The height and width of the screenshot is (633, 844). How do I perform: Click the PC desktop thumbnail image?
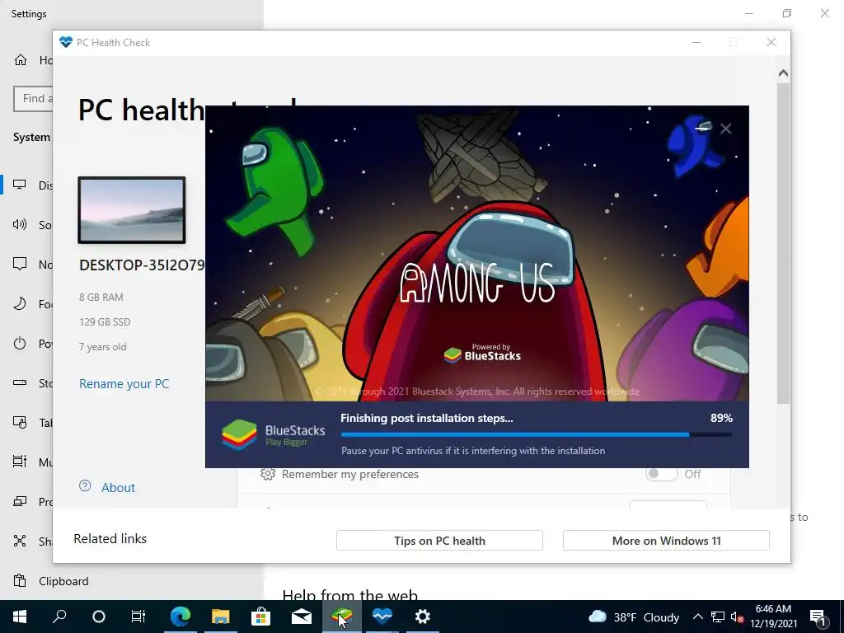click(x=132, y=210)
